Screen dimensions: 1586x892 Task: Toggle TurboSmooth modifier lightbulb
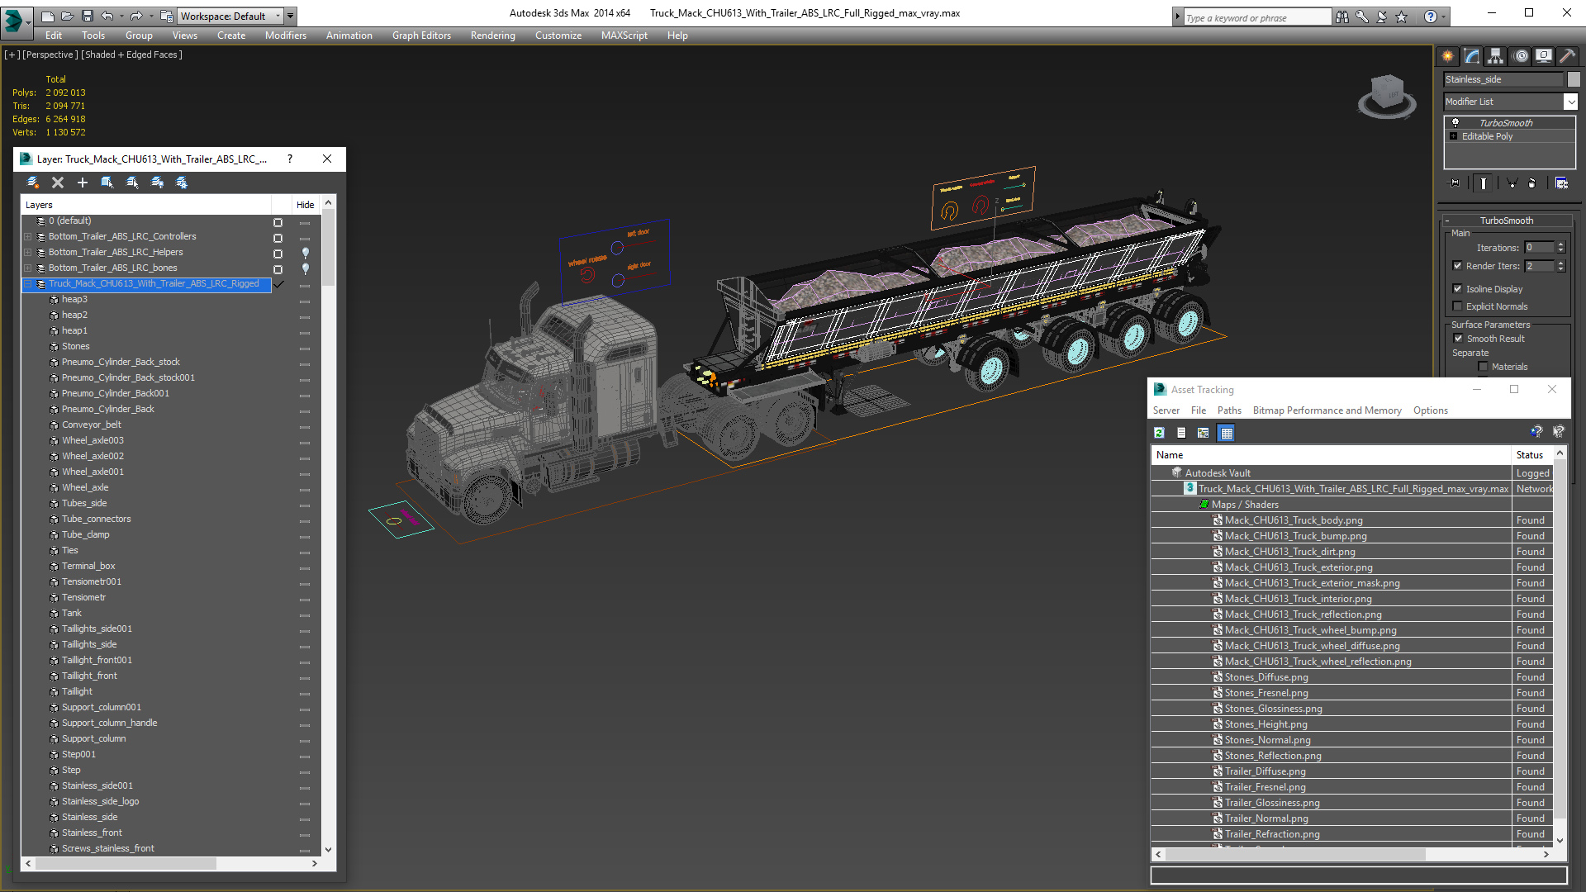(1455, 123)
